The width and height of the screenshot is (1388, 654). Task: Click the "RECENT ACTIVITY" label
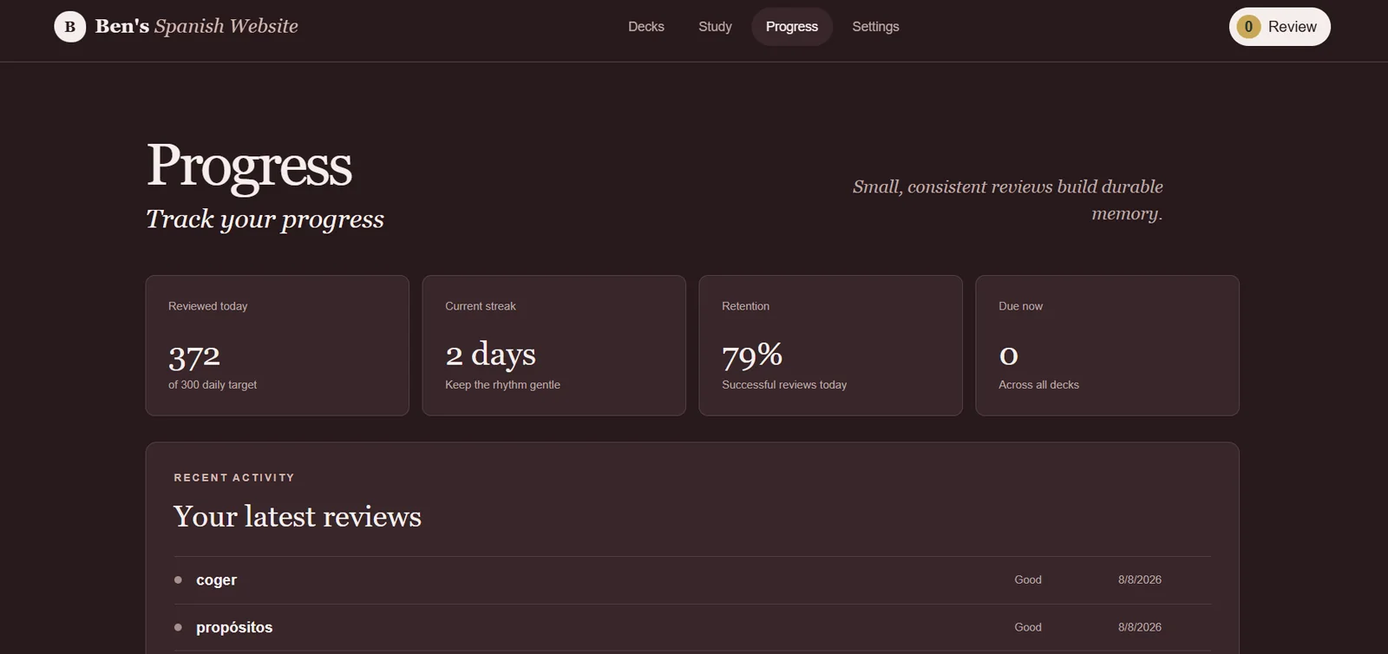[x=234, y=478]
